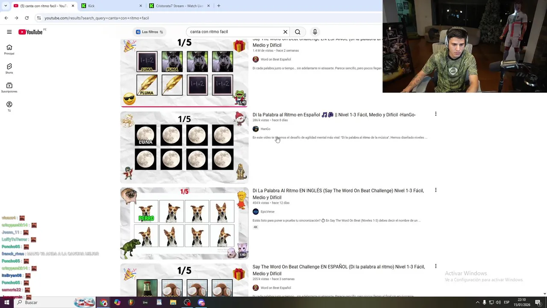The width and height of the screenshot is (547, 308).
Task: Open EpicVerse channel name link
Action: 268,212
